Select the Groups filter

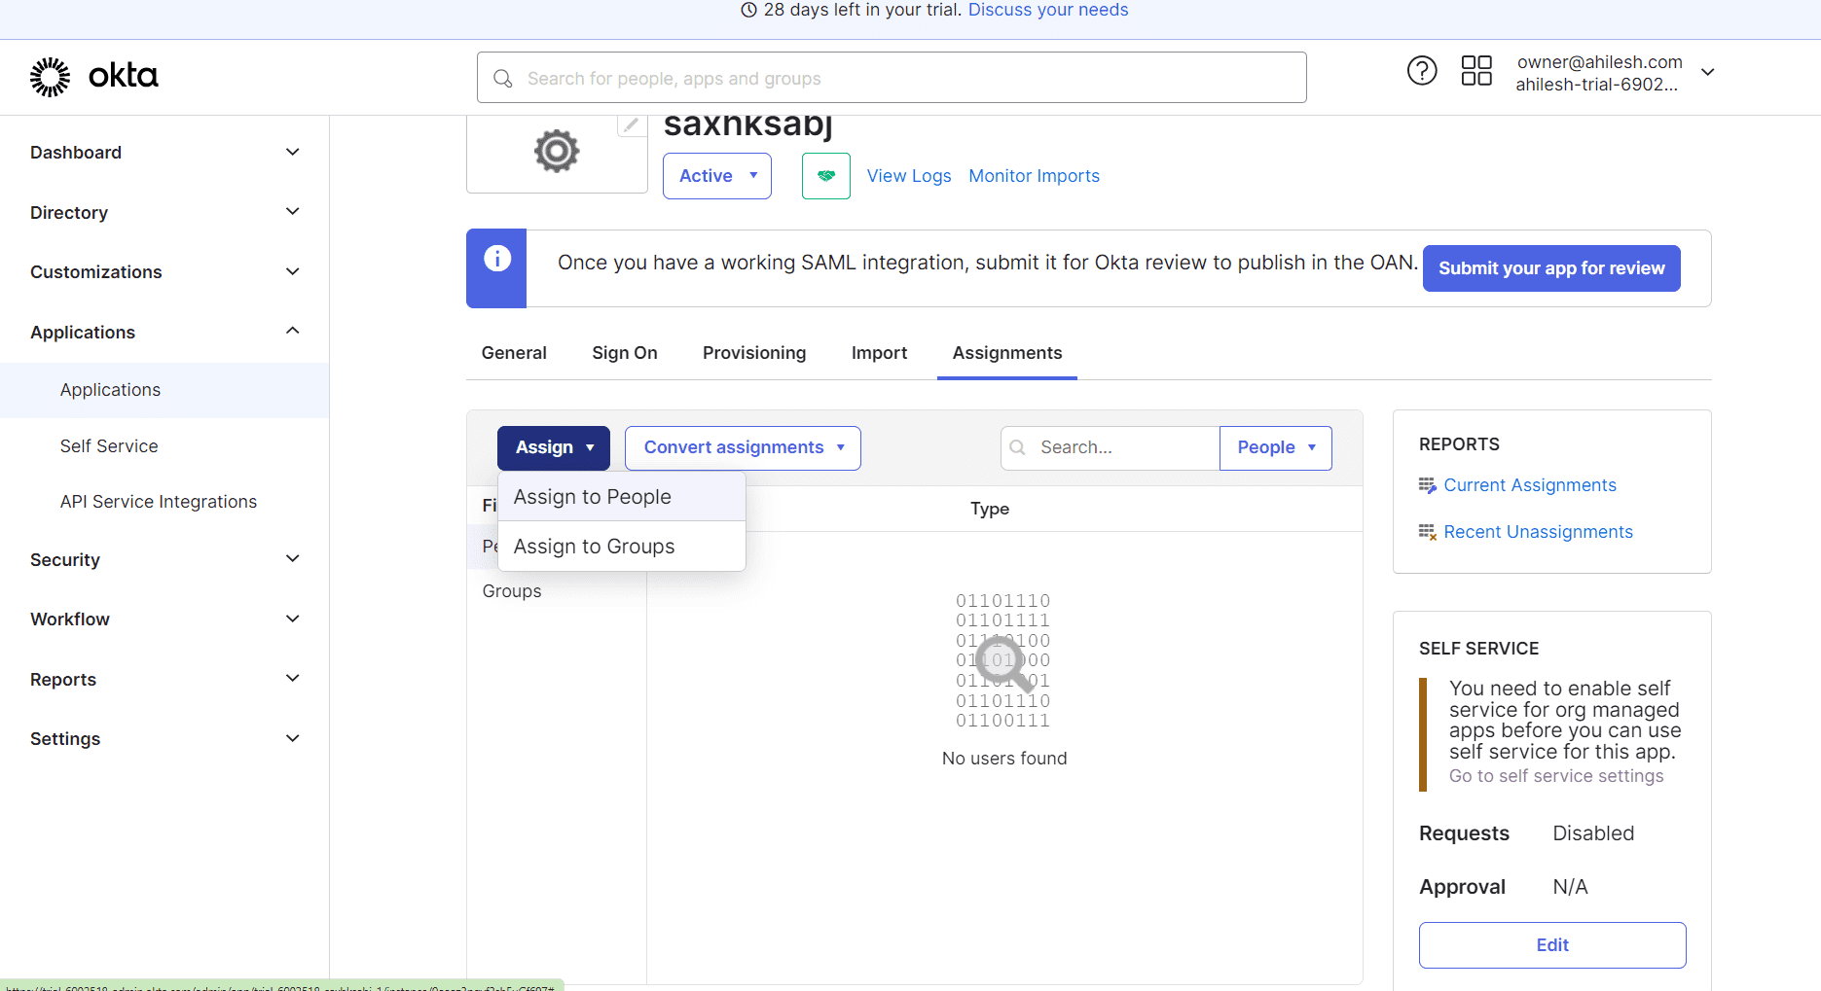512,591
